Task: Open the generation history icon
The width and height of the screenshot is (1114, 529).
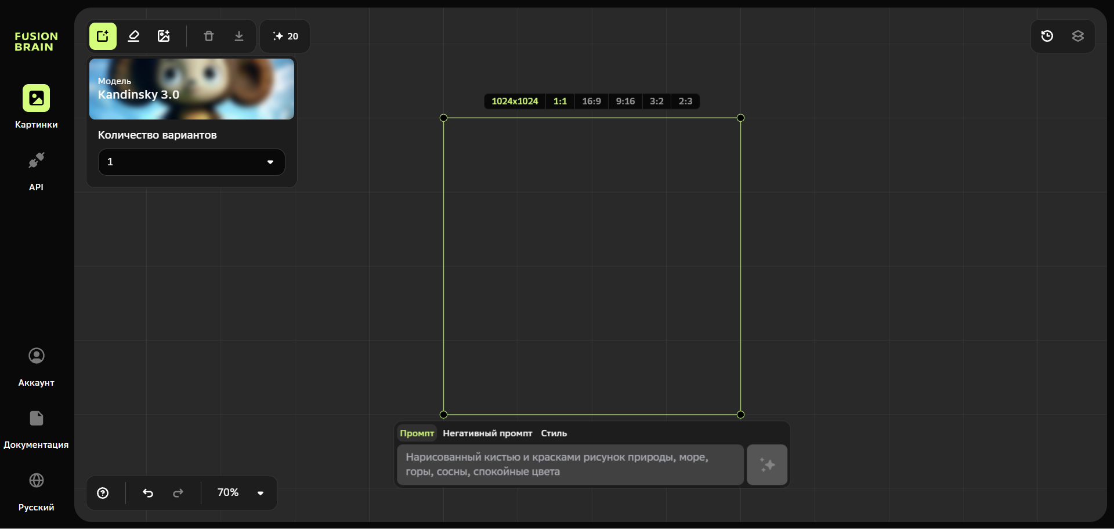Action: click(x=1047, y=37)
